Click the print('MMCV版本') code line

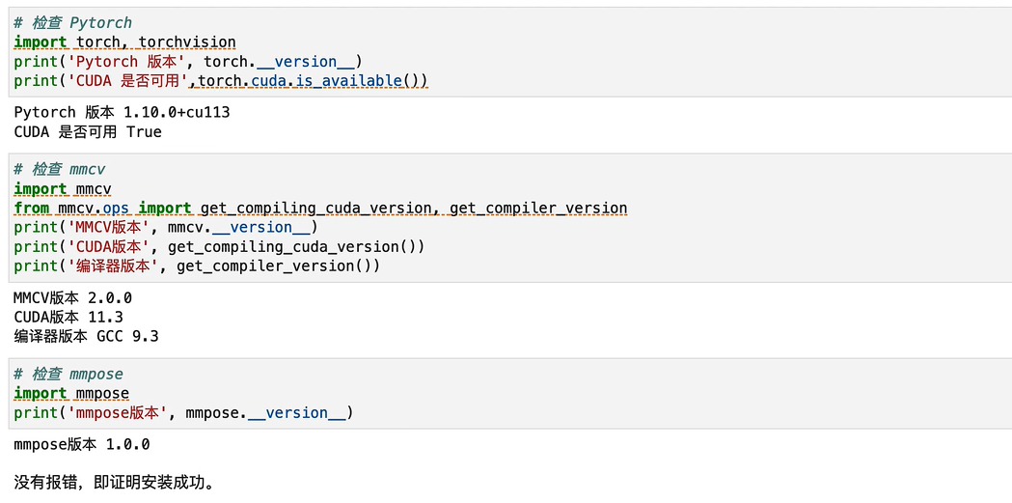click(x=166, y=227)
